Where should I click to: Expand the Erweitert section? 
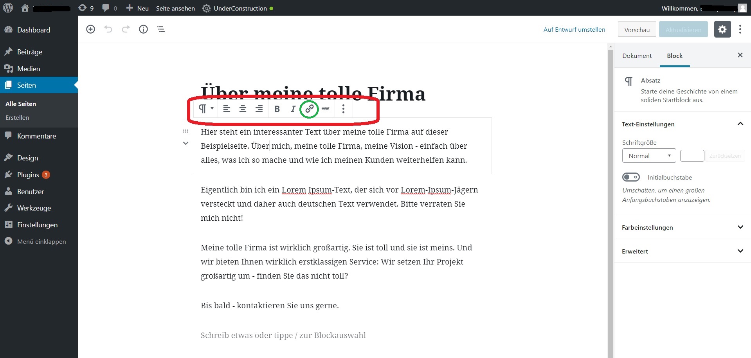click(683, 251)
